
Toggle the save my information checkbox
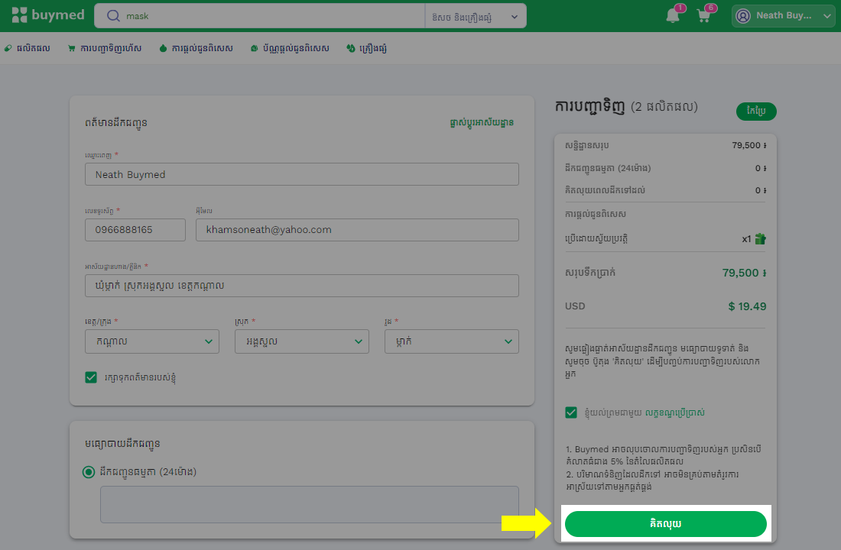tap(91, 377)
